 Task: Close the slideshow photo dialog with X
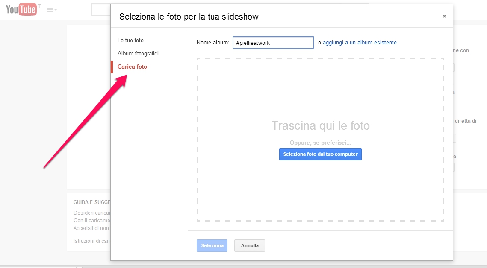(x=444, y=16)
